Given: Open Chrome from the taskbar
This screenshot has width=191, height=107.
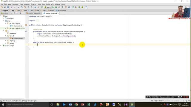Looking at the screenshot, I should [x=76, y=104].
